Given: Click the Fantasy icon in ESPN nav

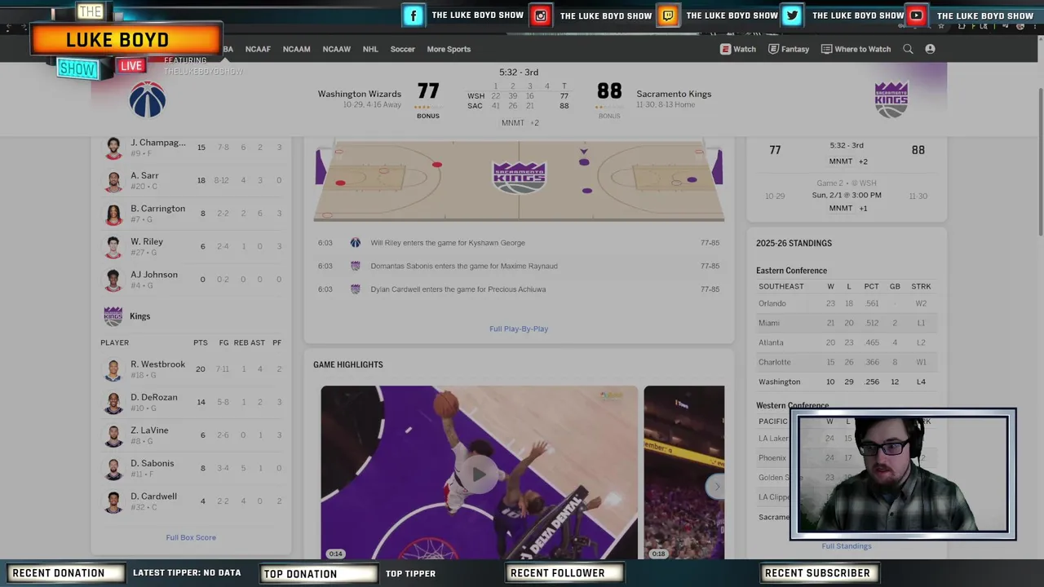Looking at the screenshot, I should pyautogui.click(x=773, y=49).
